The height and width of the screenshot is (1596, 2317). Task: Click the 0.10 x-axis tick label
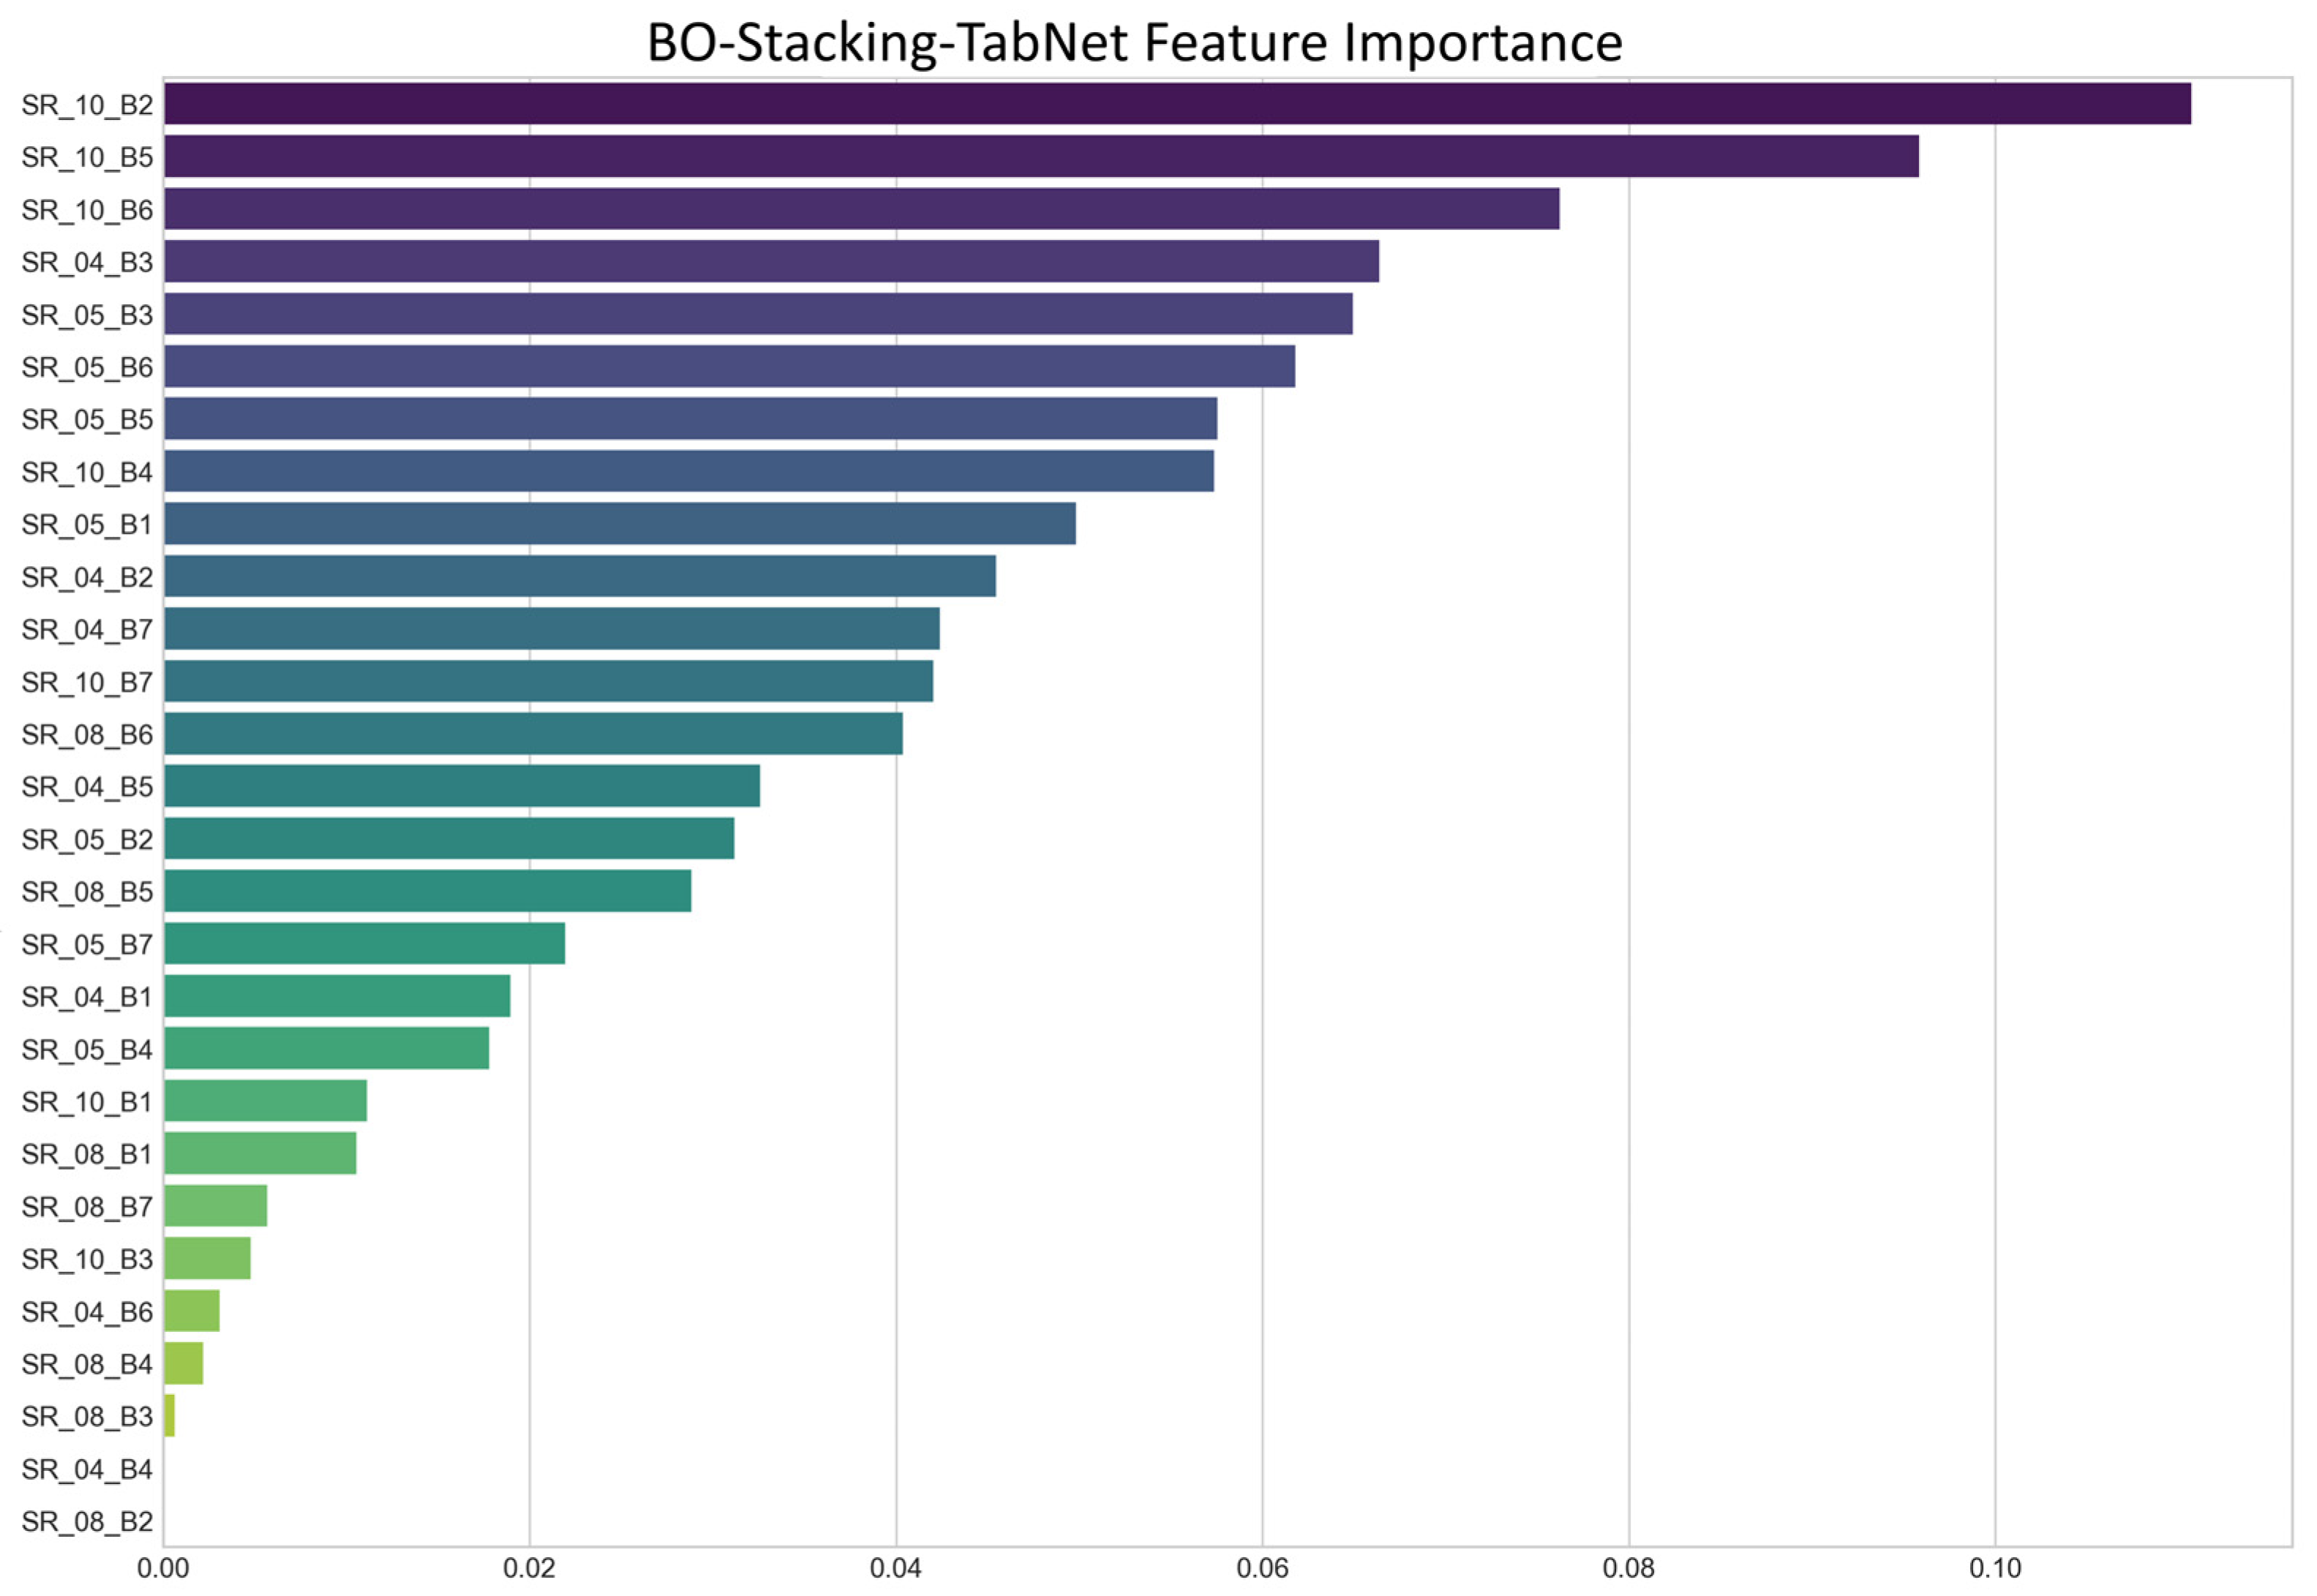[x=1995, y=1568]
